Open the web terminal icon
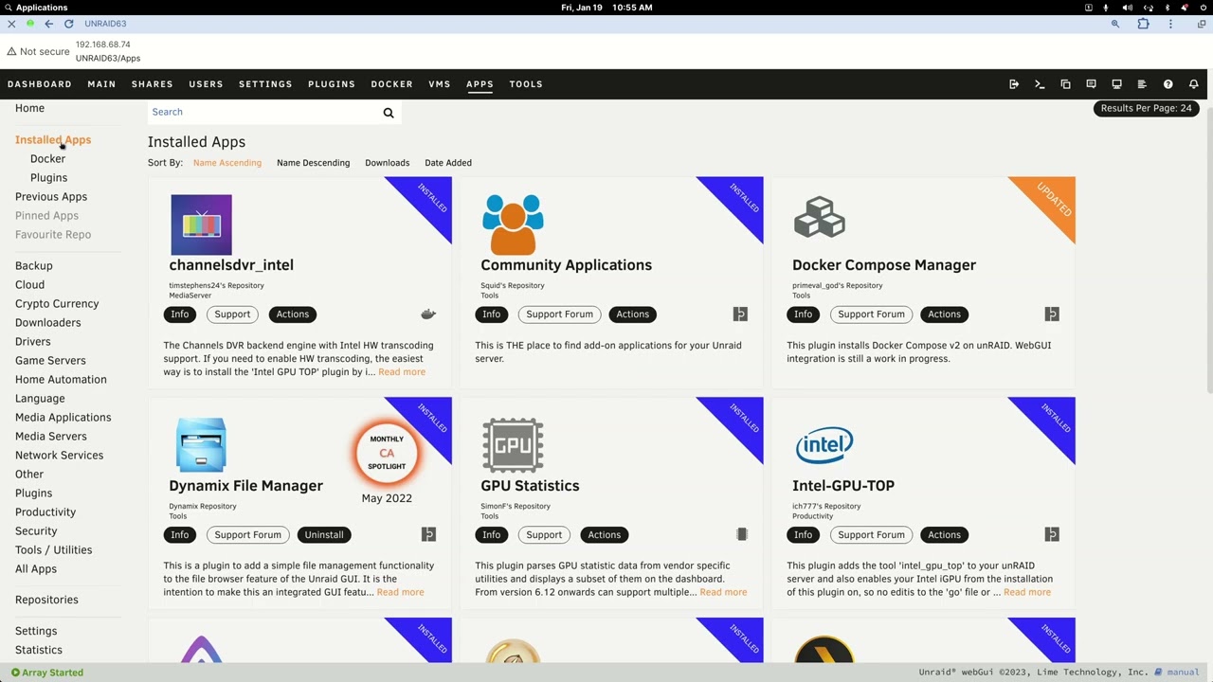 (x=1040, y=84)
